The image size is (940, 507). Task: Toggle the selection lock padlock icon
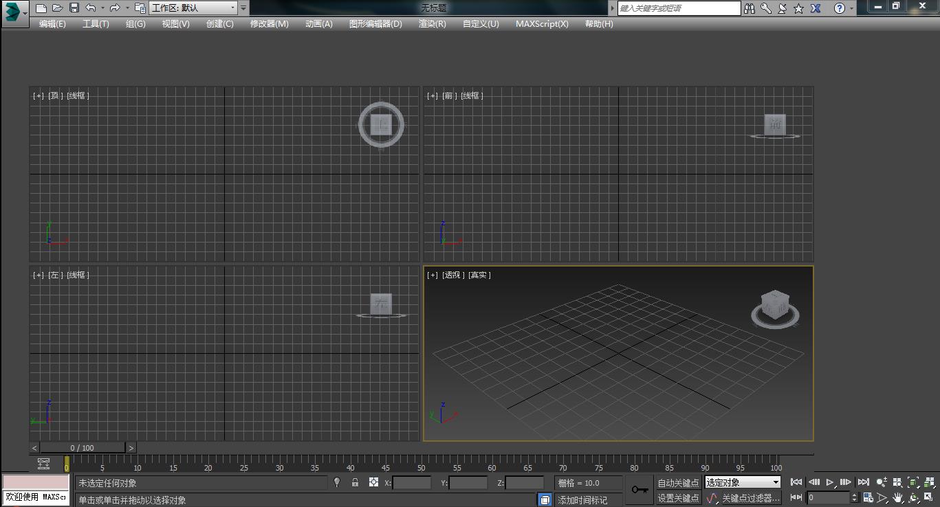(x=355, y=482)
